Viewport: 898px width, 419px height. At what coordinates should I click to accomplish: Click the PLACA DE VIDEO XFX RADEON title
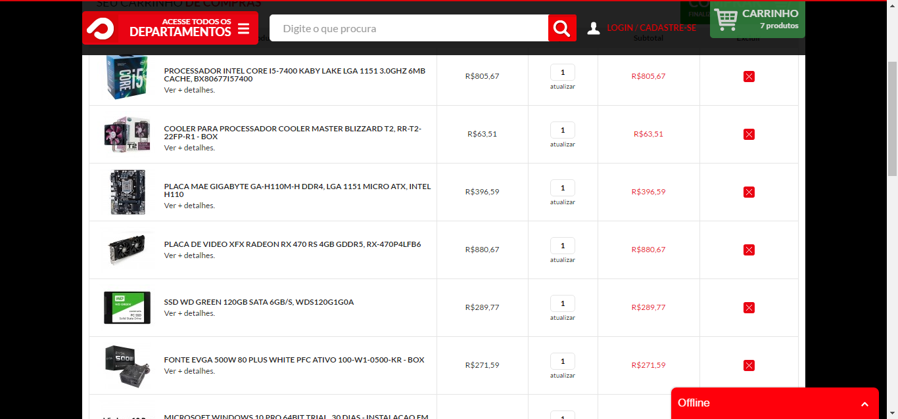[293, 244]
